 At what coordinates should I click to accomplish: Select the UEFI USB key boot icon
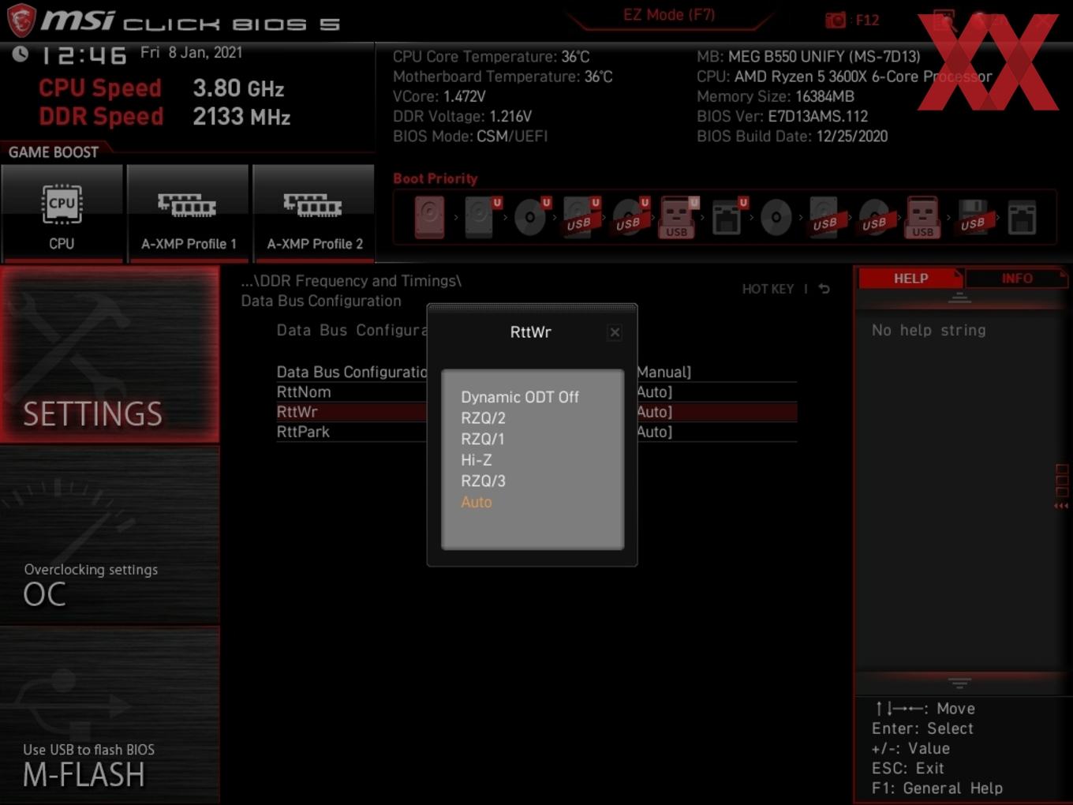point(679,217)
